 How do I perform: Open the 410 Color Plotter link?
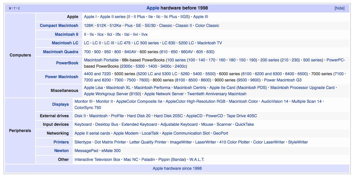235,142
